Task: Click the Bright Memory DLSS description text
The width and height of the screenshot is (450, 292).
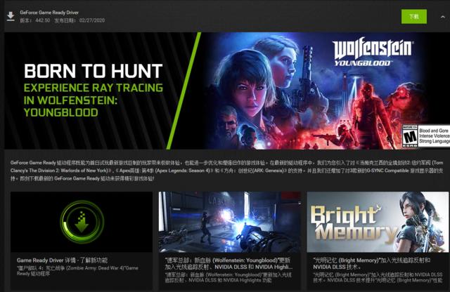Action: 378,277
